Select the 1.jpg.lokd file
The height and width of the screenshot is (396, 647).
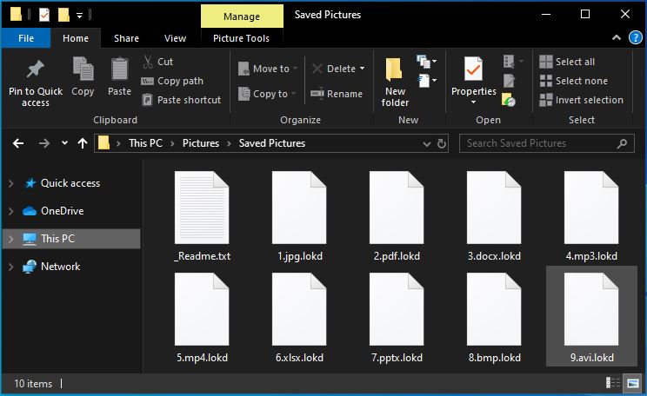299,217
